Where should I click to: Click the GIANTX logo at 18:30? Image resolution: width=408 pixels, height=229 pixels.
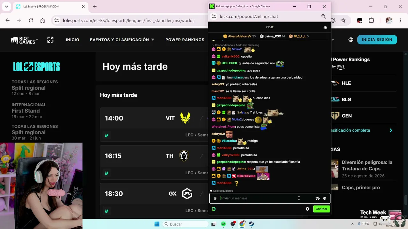coord(187,194)
